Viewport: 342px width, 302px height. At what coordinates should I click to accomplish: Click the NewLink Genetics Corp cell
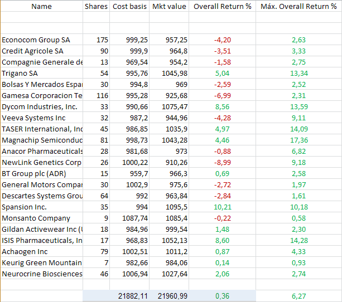[x=42, y=162]
